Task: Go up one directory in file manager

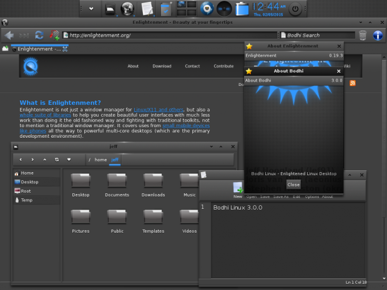Action: [x=44, y=160]
